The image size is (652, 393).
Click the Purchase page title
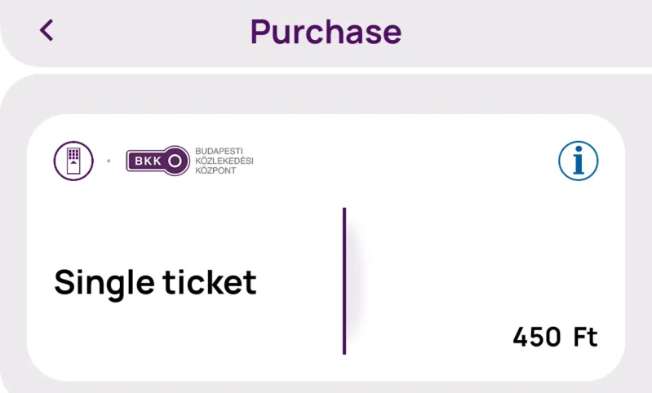click(x=326, y=31)
